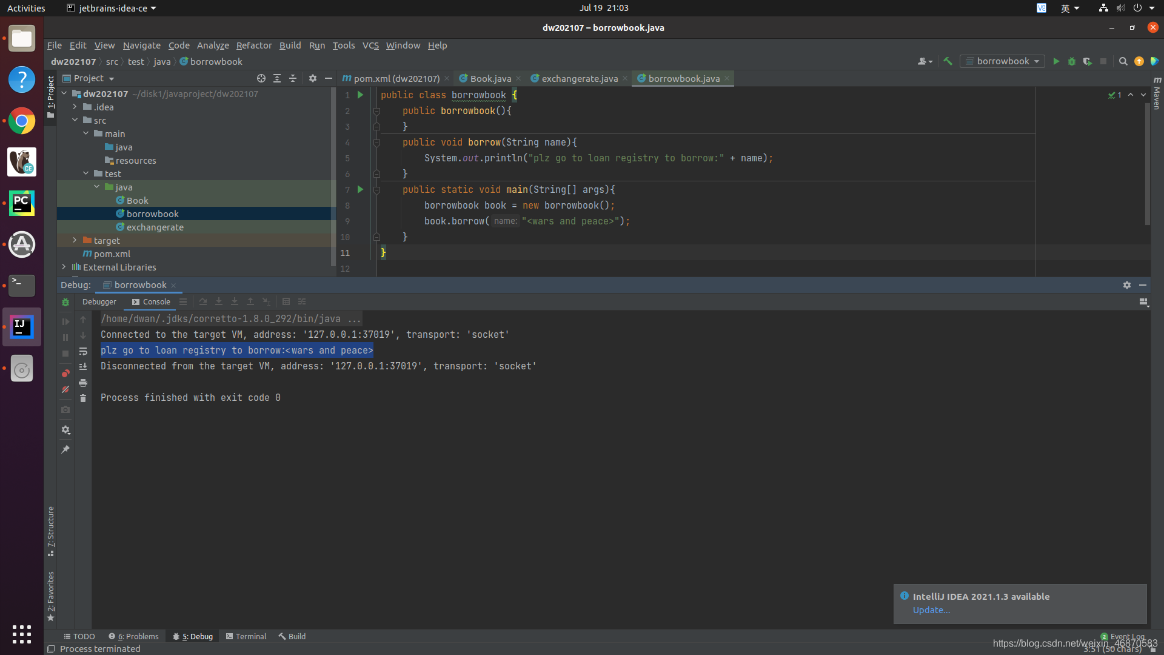Collapse the src folder

click(75, 121)
